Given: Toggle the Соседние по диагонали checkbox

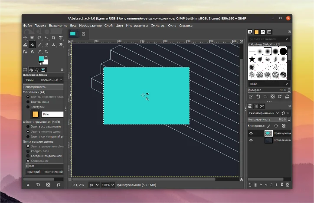Looking at the screenshot, I should (28, 156).
